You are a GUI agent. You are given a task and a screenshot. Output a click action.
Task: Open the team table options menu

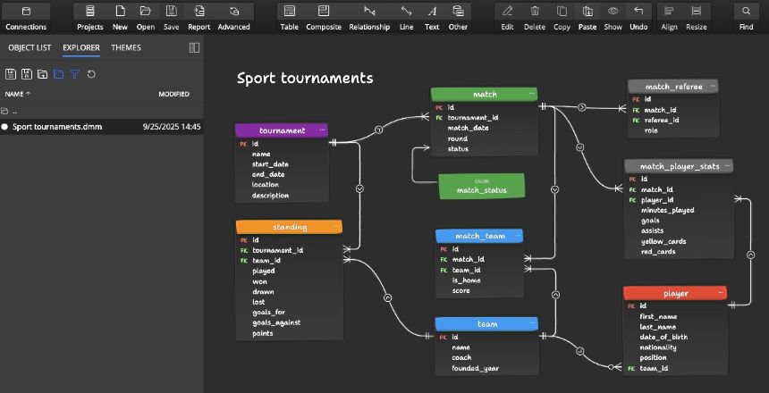pos(533,323)
